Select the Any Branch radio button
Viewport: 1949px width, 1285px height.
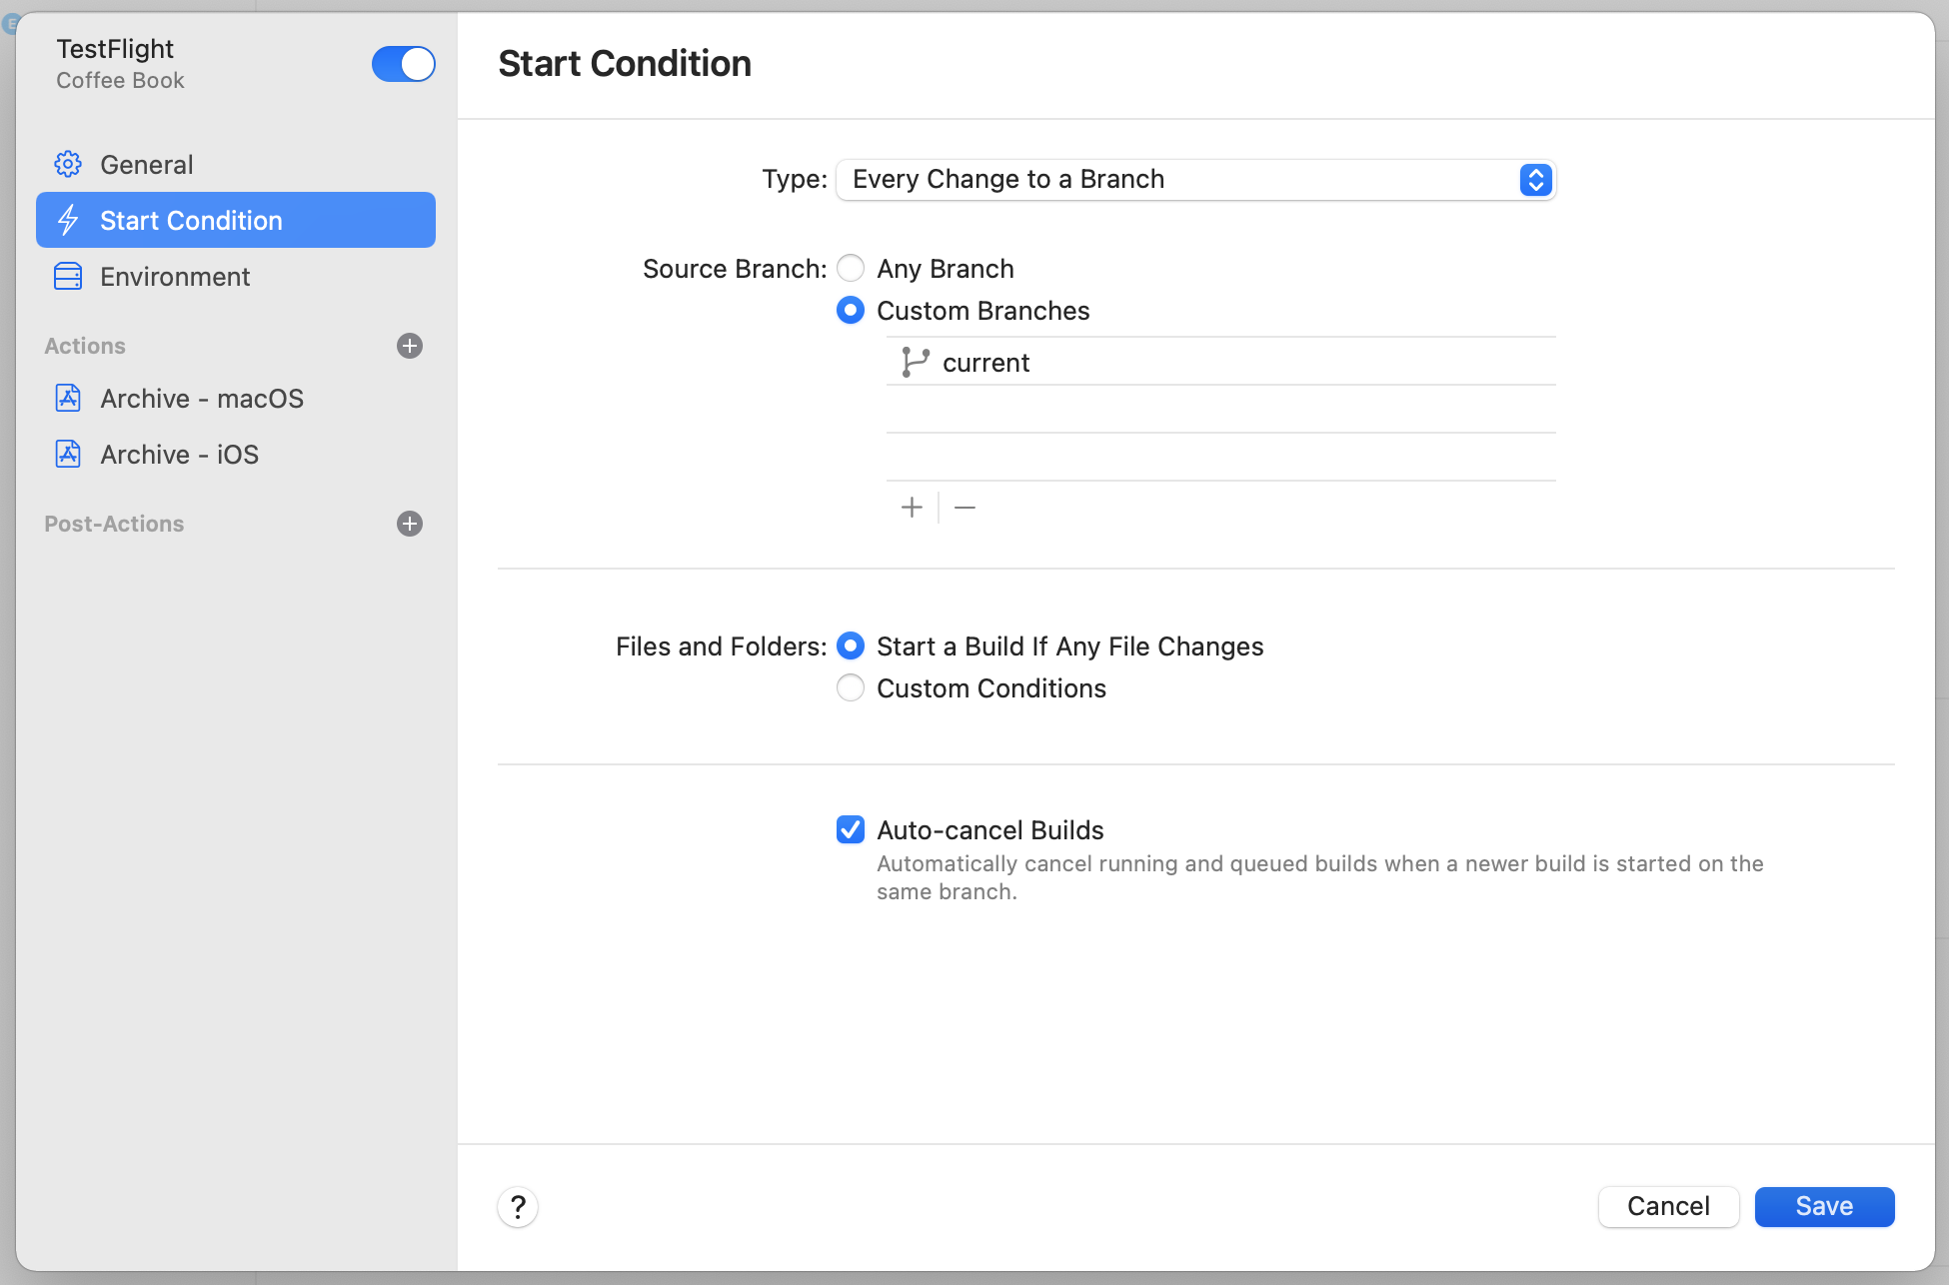coord(851,268)
